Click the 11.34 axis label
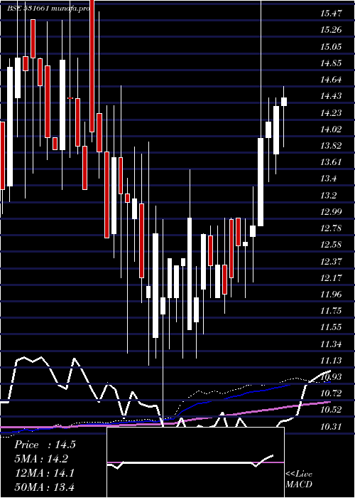 [332, 344]
